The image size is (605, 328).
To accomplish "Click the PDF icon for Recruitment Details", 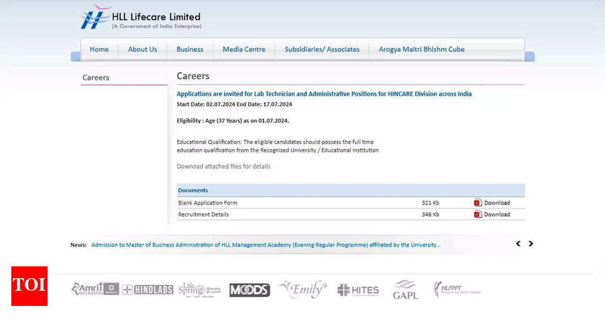I will coord(478,214).
